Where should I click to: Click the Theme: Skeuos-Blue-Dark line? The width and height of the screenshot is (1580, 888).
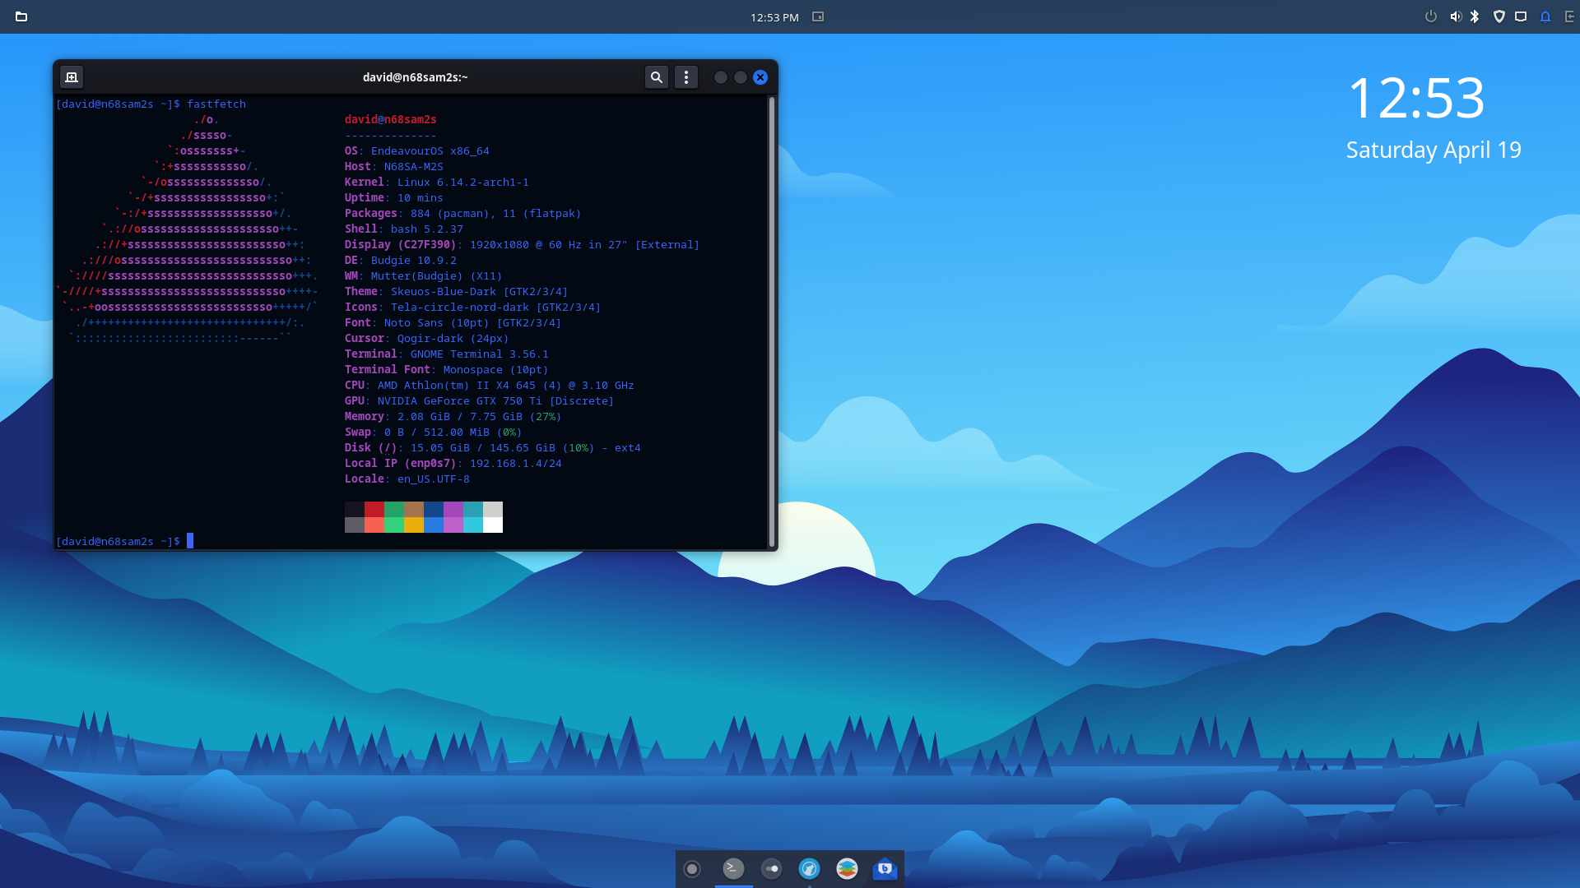coord(457,292)
